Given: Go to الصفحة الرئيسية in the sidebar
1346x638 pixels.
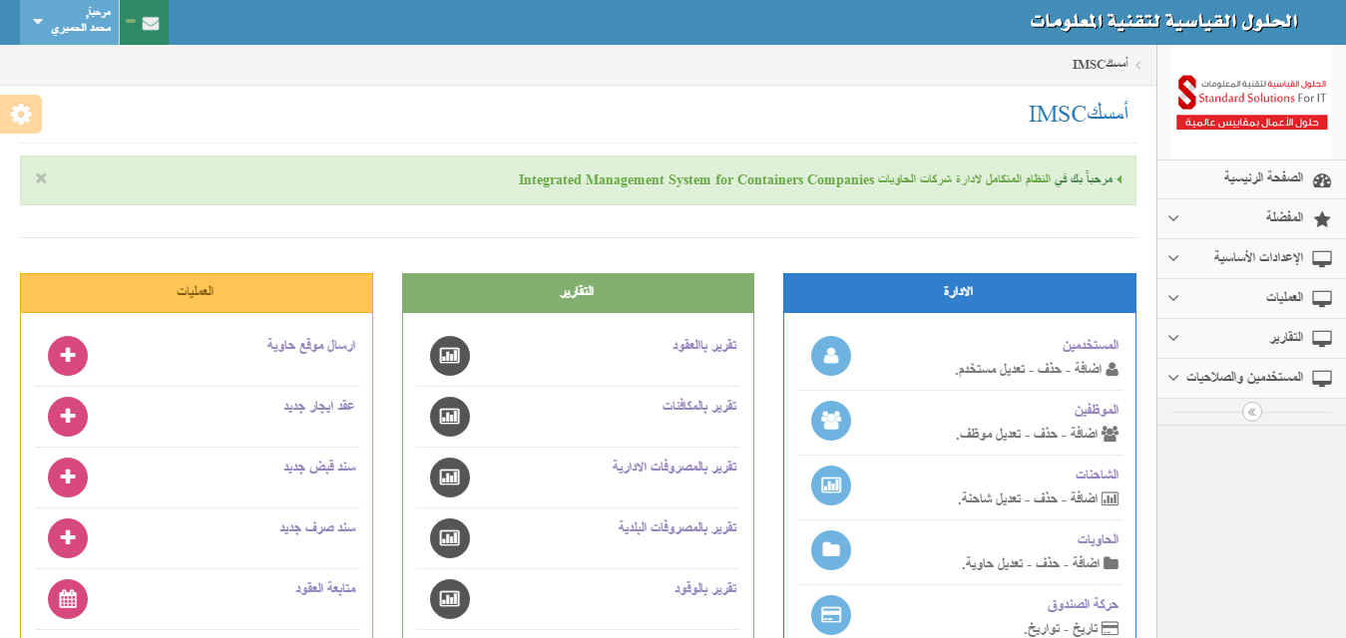Looking at the screenshot, I should [1251, 179].
